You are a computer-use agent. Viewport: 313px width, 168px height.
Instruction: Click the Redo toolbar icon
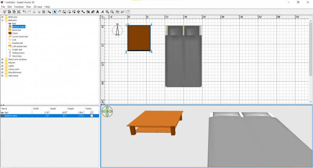tap(29, 12)
